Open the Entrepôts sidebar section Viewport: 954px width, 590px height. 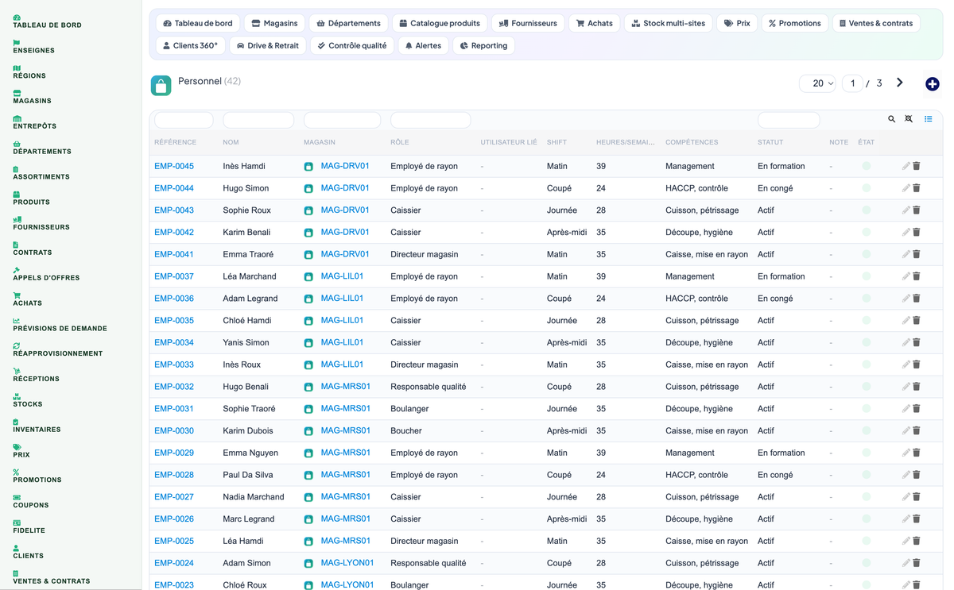(34, 122)
